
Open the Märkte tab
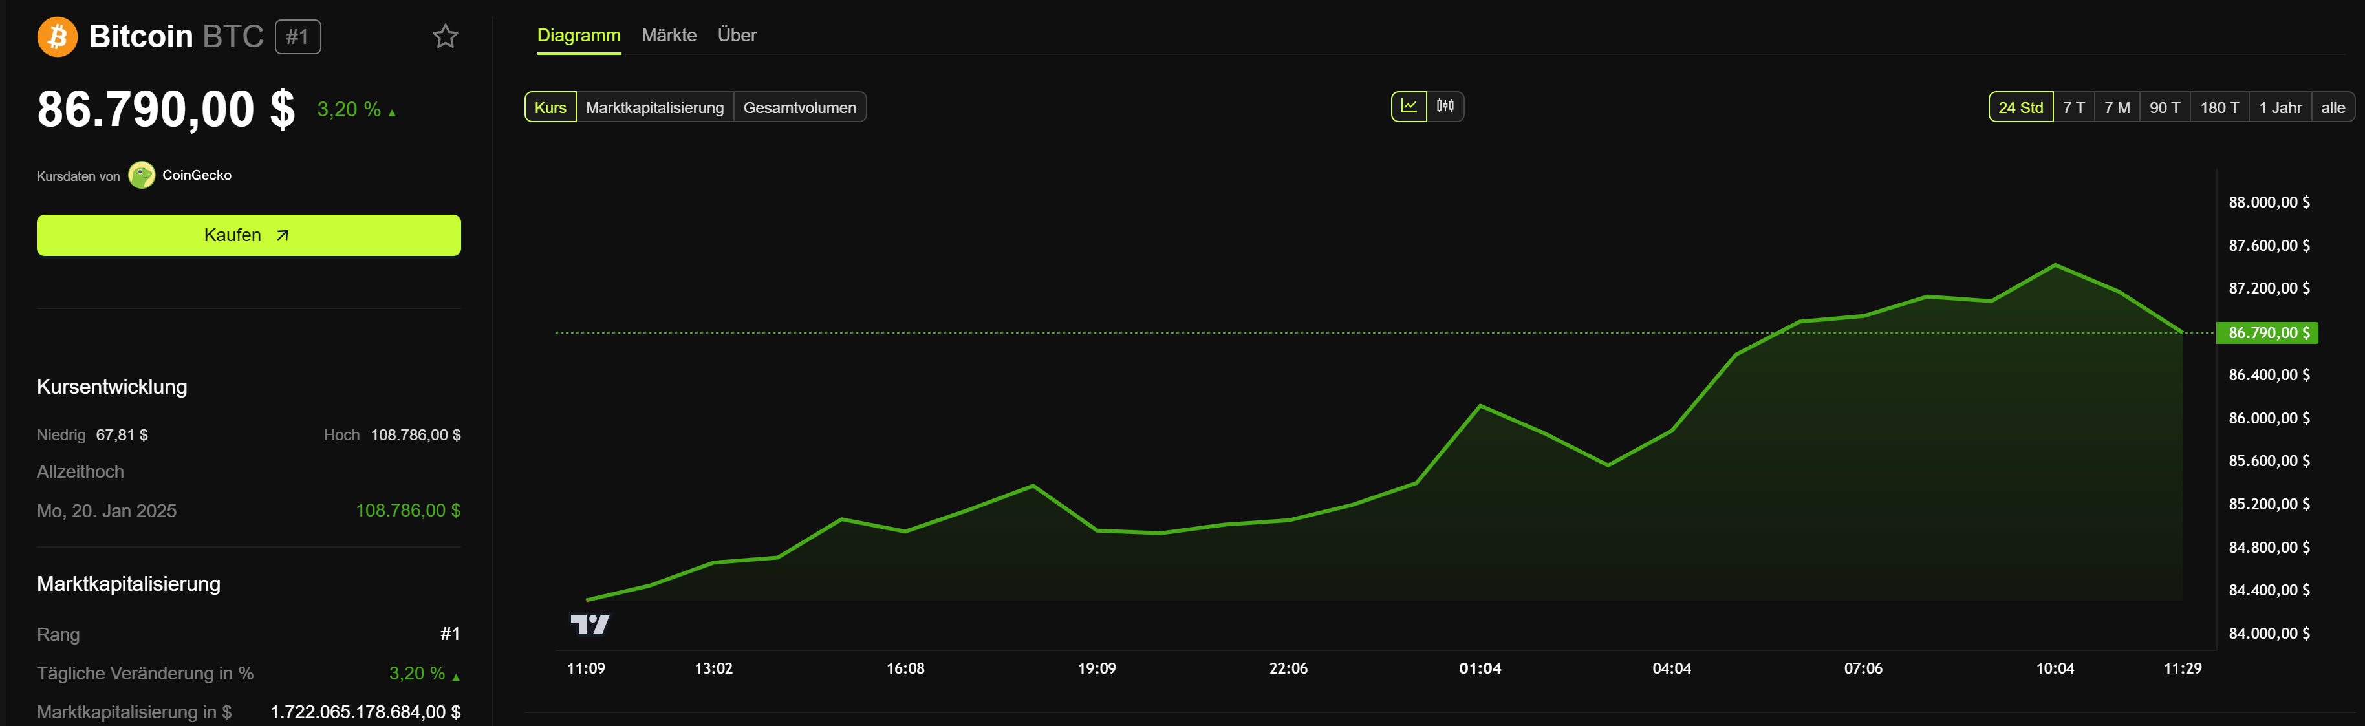(669, 35)
